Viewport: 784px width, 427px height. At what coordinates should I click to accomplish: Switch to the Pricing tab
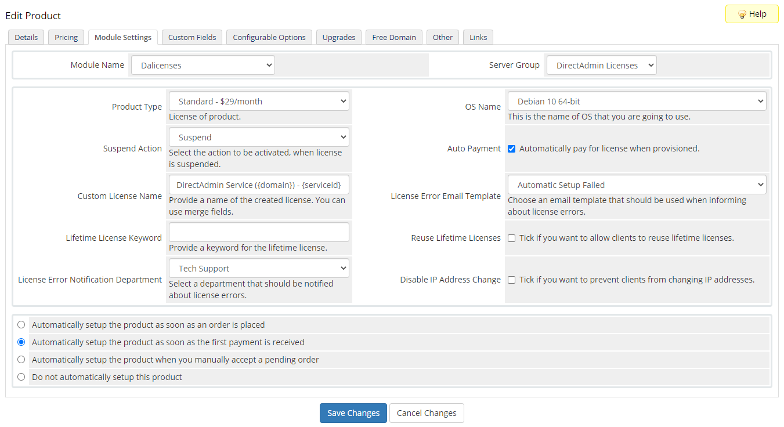tap(66, 37)
